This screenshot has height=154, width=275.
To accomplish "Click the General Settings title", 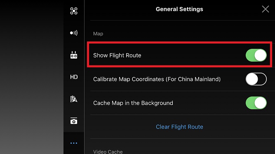I will [179, 9].
